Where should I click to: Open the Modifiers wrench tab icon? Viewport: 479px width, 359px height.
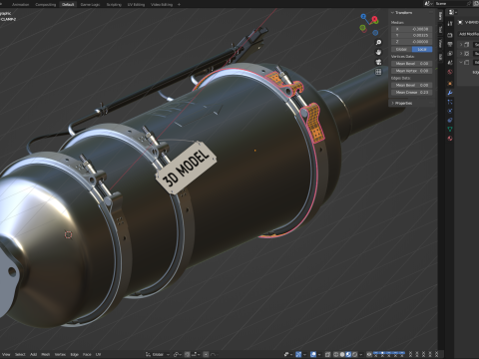point(450,93)
